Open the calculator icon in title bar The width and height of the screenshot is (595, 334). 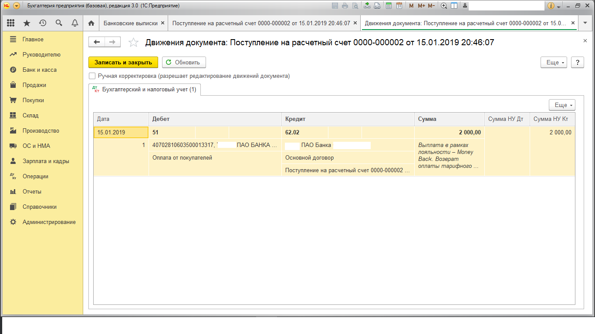pos(388,6)
